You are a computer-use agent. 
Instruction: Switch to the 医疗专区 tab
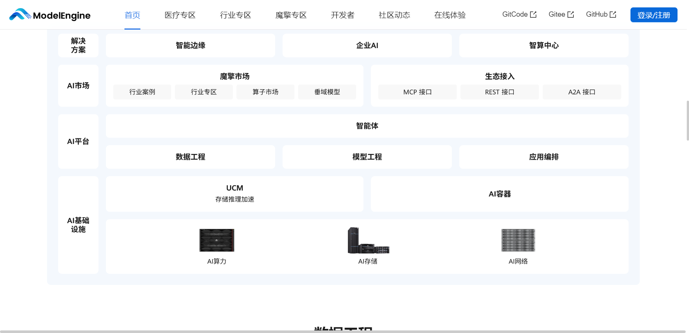(180, 15)
